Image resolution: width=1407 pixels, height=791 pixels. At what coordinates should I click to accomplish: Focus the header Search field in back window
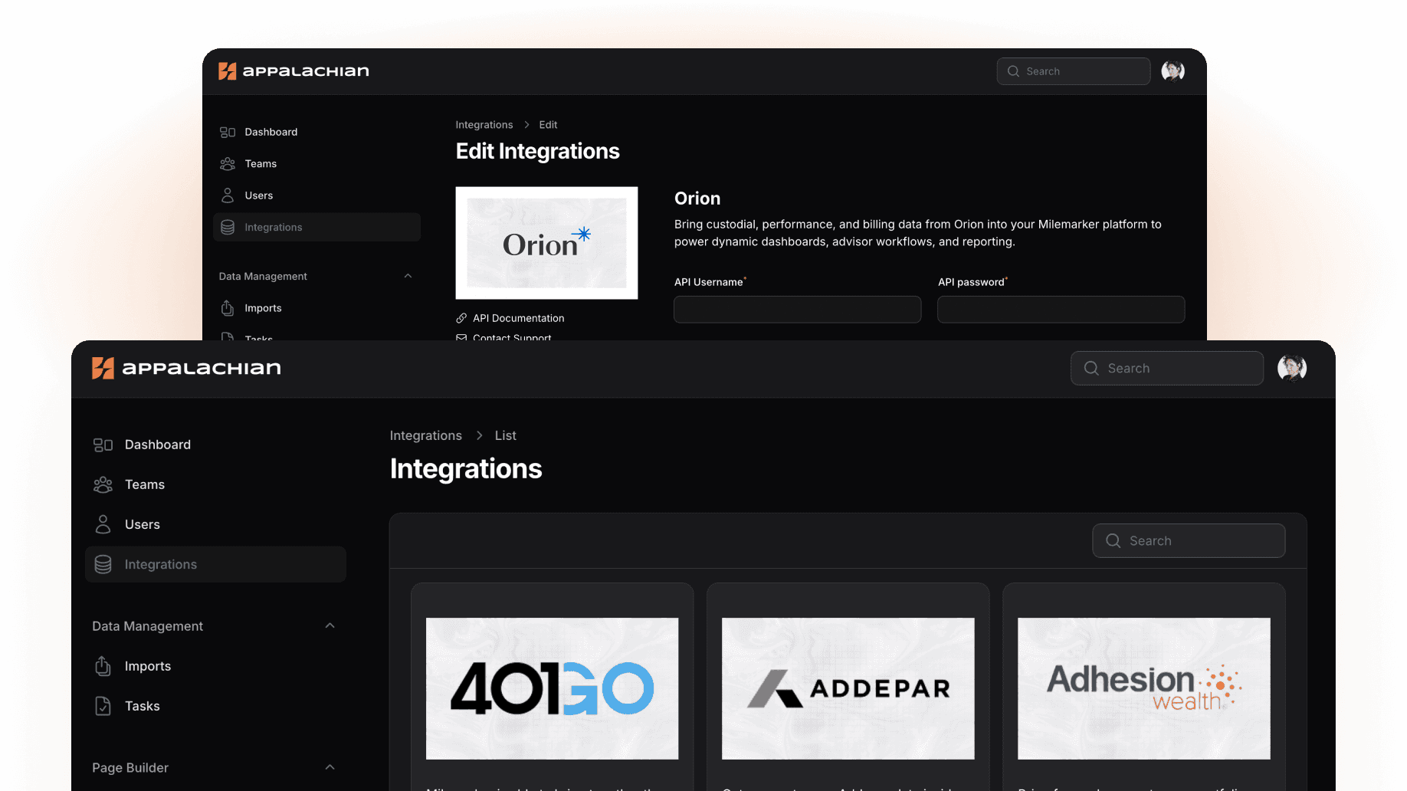coord(1073,71)
